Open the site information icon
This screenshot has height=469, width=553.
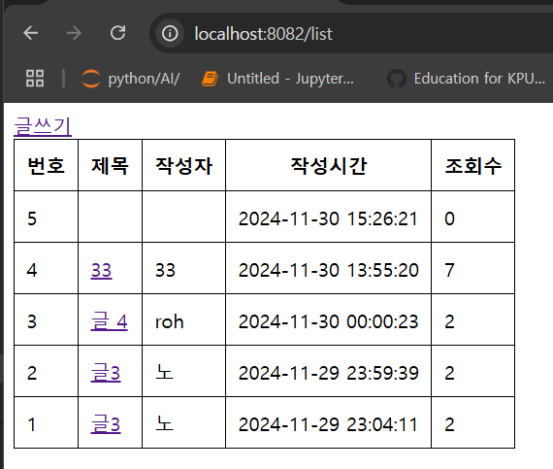pos(170,34)
